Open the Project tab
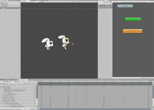This screenshot has height=110, width=154. coord(3,80)
